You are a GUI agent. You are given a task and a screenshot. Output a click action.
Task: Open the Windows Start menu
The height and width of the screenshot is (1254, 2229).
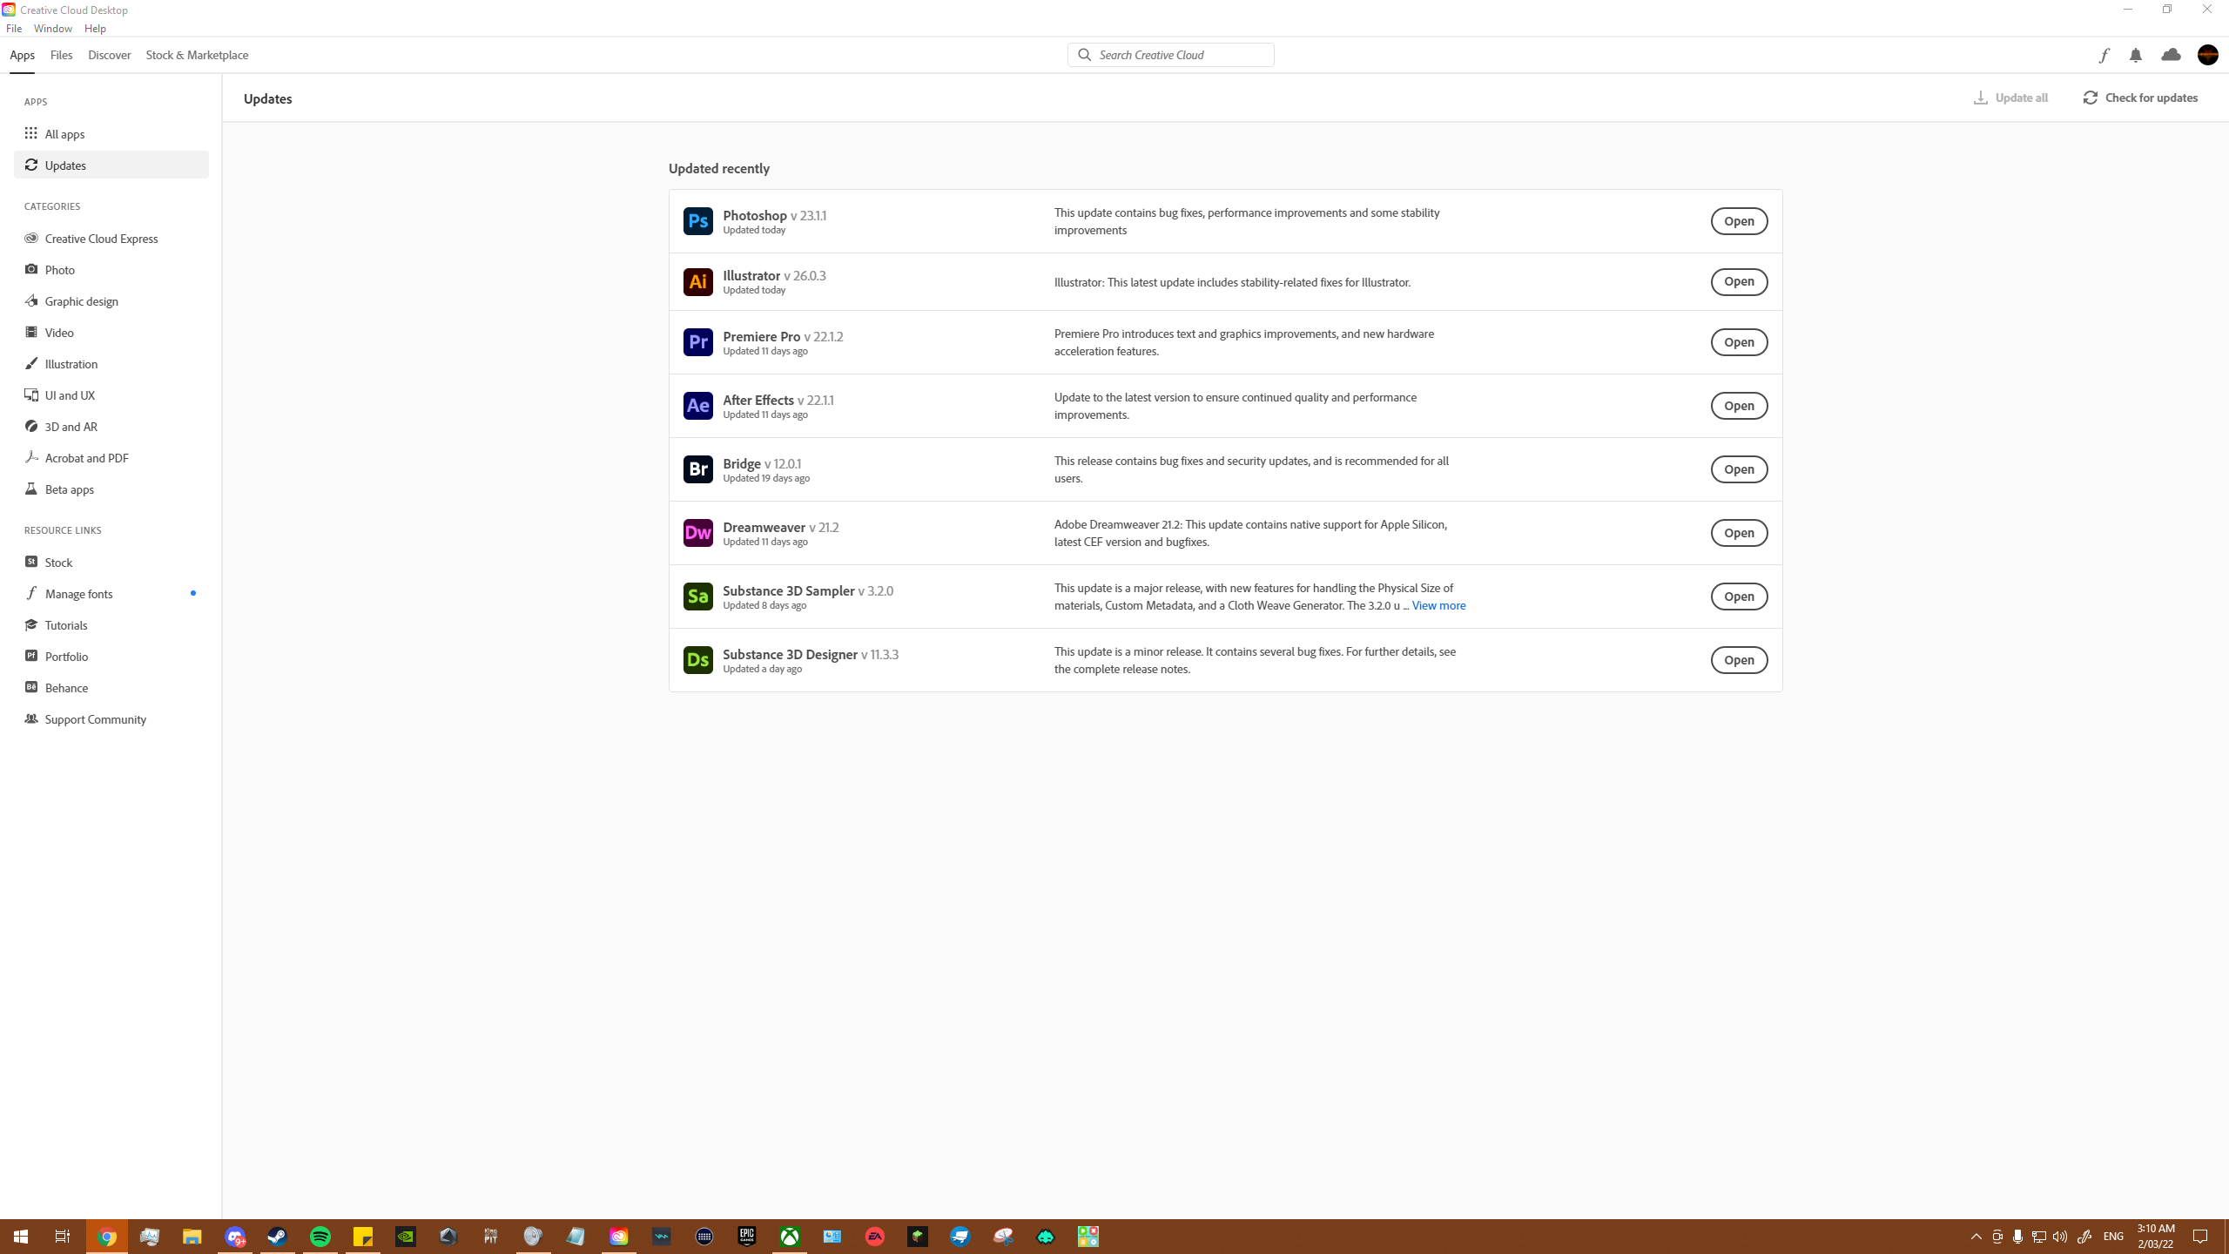21,1237
